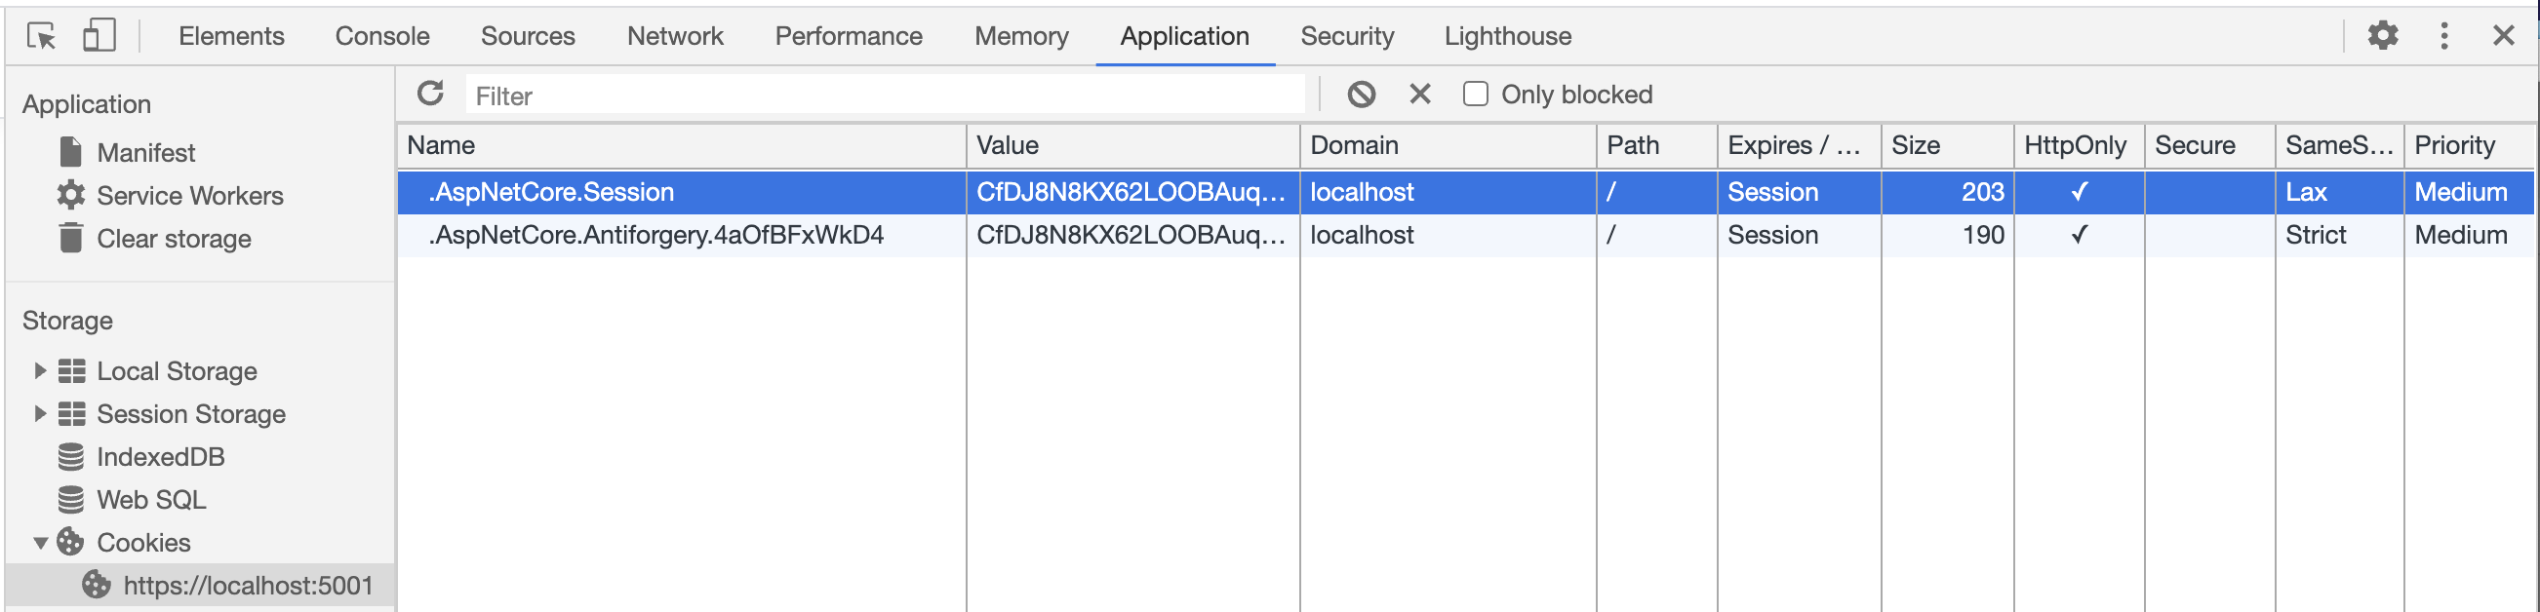Open DevTools settings gear
This screenshot has height=612, width=2540.
pyautogui.click(x=2382, y=35)
